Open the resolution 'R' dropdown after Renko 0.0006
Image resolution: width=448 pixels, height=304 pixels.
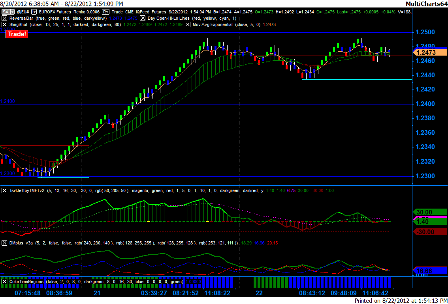105,12
